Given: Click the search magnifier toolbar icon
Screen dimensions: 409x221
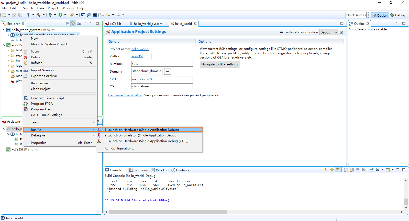Looking at the screenshot, I should click(x=89, y=15).
